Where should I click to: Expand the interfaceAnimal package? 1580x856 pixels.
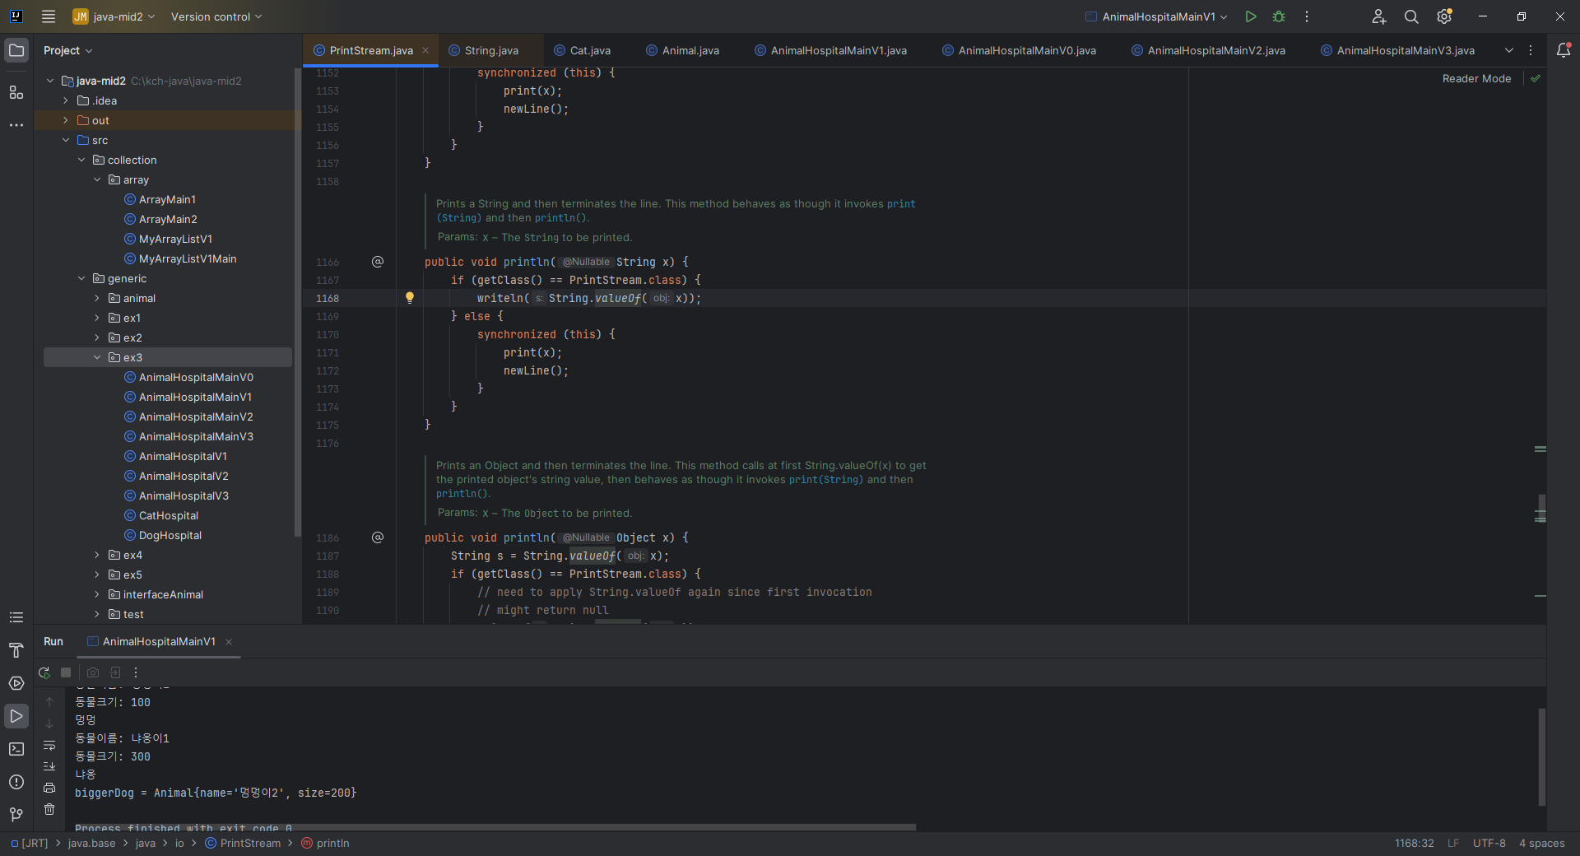tap(97, 594)
